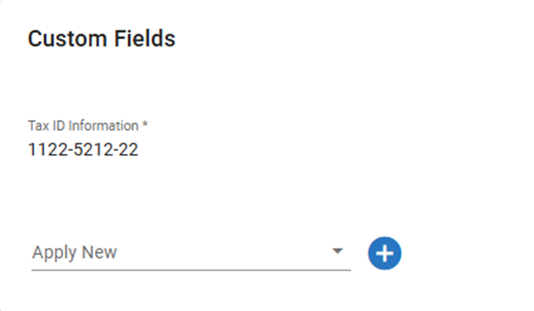Click the blue plus add button

point(385,253)
